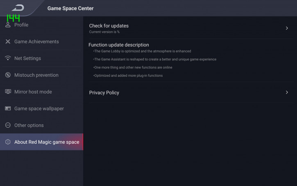
Task: Click the Wi-Fi icon for Net Settings
Action: coord(8,58)
